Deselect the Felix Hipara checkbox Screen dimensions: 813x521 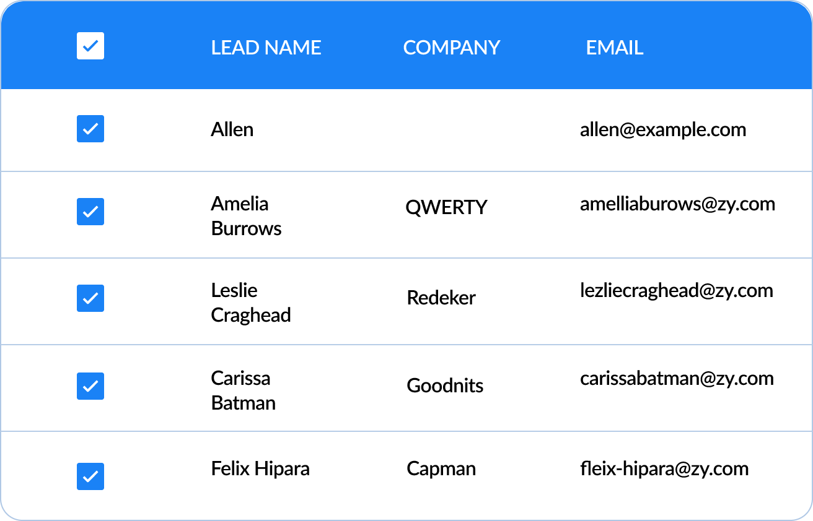coord(90,476)
